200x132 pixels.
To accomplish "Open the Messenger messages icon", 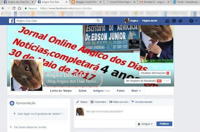I will coord(174,21).
